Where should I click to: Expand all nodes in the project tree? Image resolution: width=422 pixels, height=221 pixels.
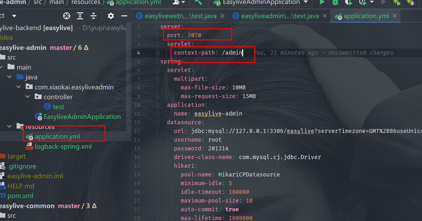[x=80, y=16]
